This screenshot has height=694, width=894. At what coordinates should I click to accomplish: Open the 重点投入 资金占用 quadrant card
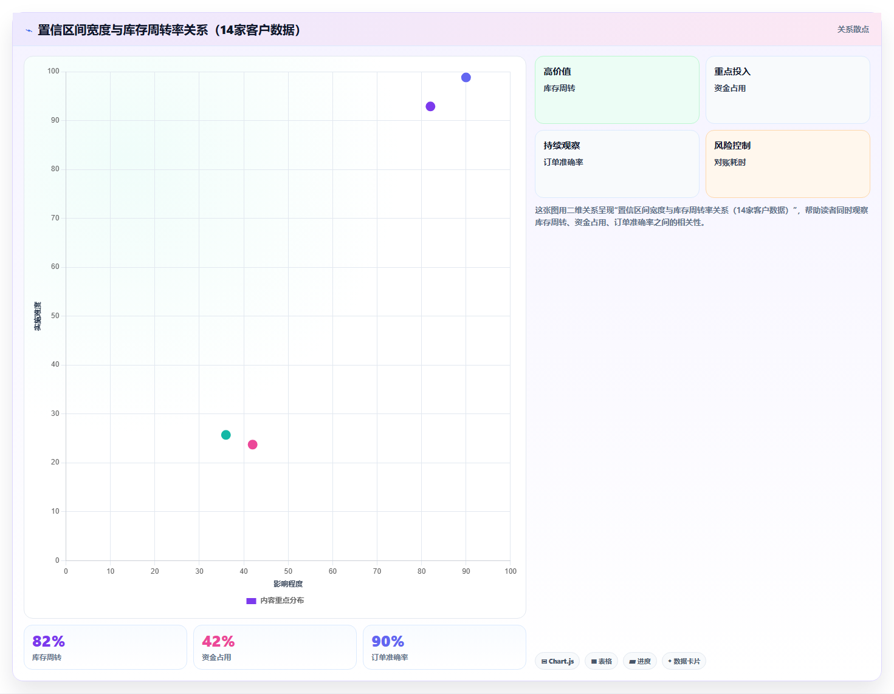788,90
